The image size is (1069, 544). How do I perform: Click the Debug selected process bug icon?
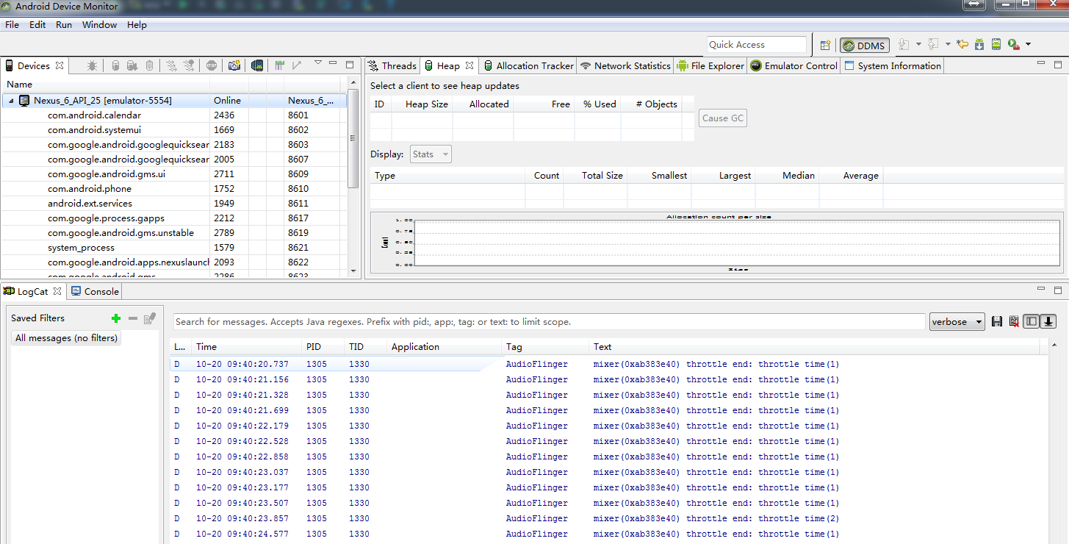click(x=92, y=65)
